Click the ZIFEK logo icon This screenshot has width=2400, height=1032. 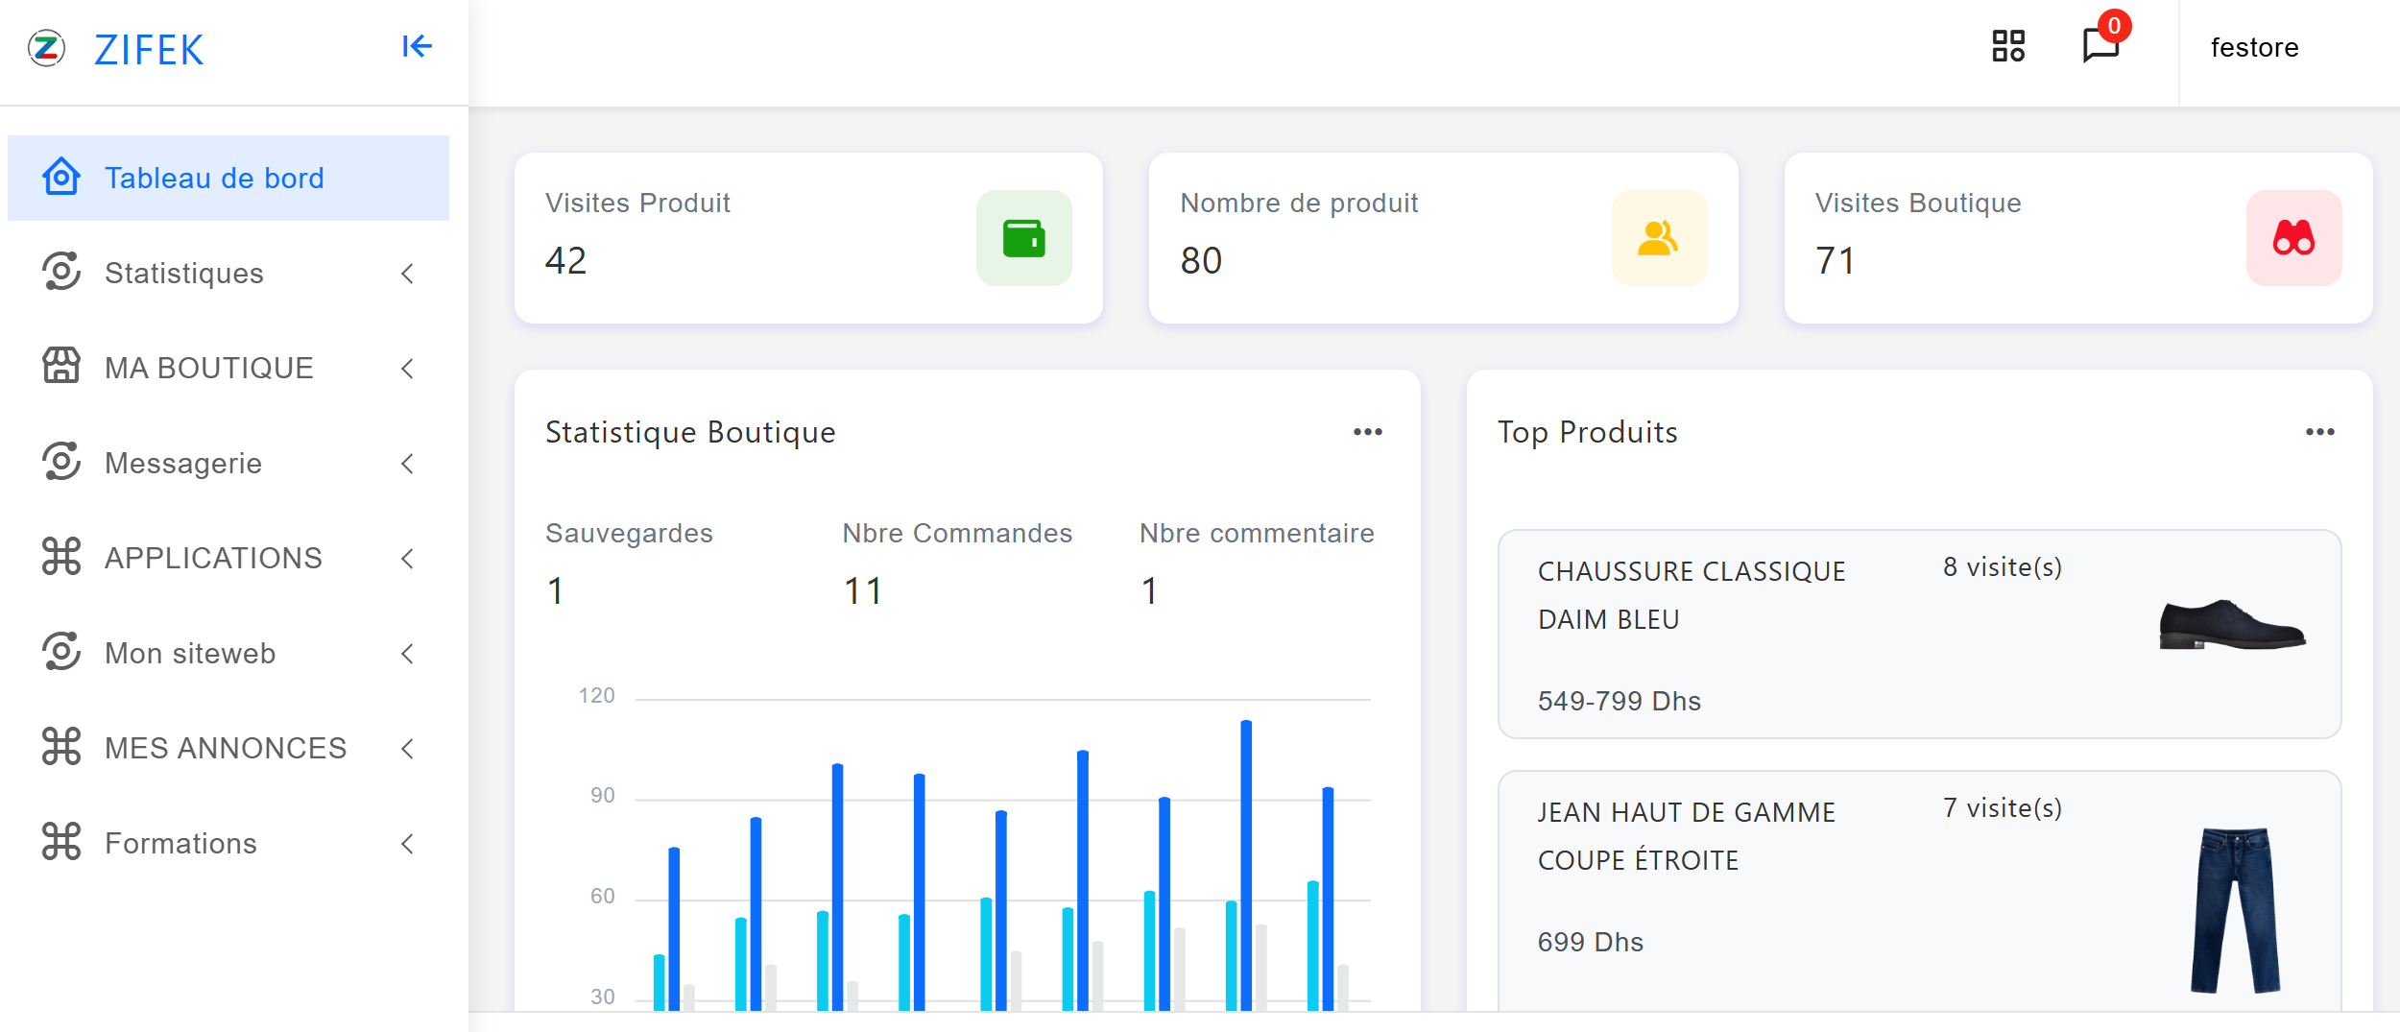[46, 48]
